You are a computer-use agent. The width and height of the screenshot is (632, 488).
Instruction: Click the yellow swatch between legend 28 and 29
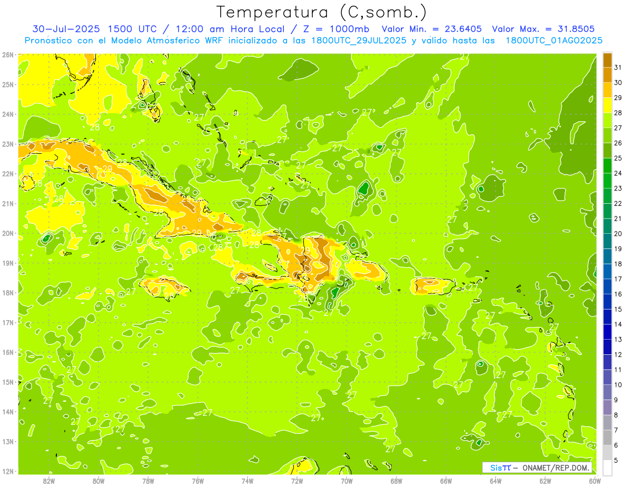607,105
